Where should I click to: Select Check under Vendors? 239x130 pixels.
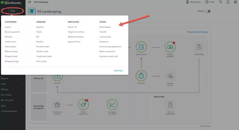(39, 32)
